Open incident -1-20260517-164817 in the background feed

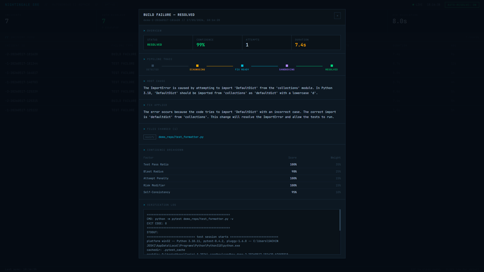coord(21,73)
